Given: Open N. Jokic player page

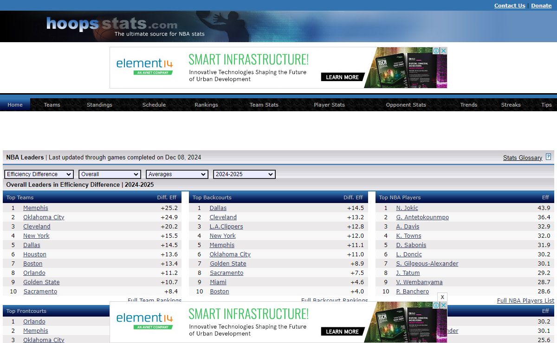Looking at the screenshot, I should (x=407, y=208).
